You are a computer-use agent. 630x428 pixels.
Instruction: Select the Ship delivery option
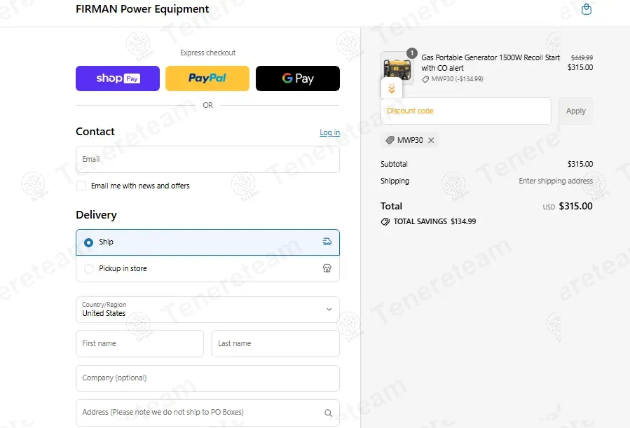pyautogui.click(x=207, y=242)
